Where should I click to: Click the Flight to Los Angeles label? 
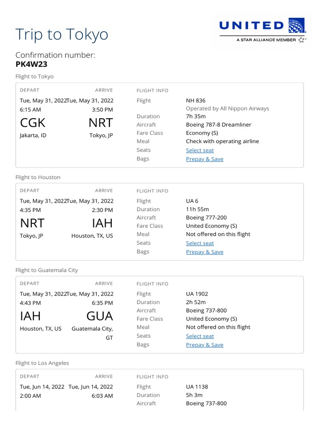(x=42, y=363)
